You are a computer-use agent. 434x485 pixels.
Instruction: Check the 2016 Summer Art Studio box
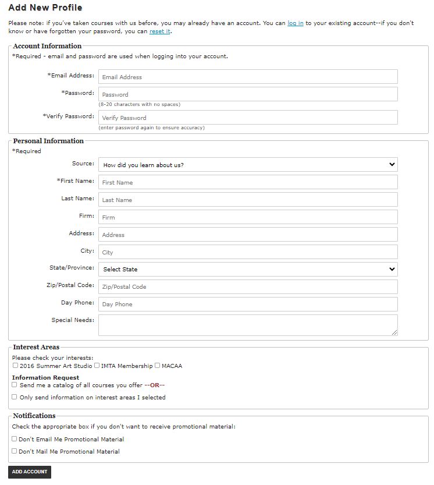click(15, 366)
